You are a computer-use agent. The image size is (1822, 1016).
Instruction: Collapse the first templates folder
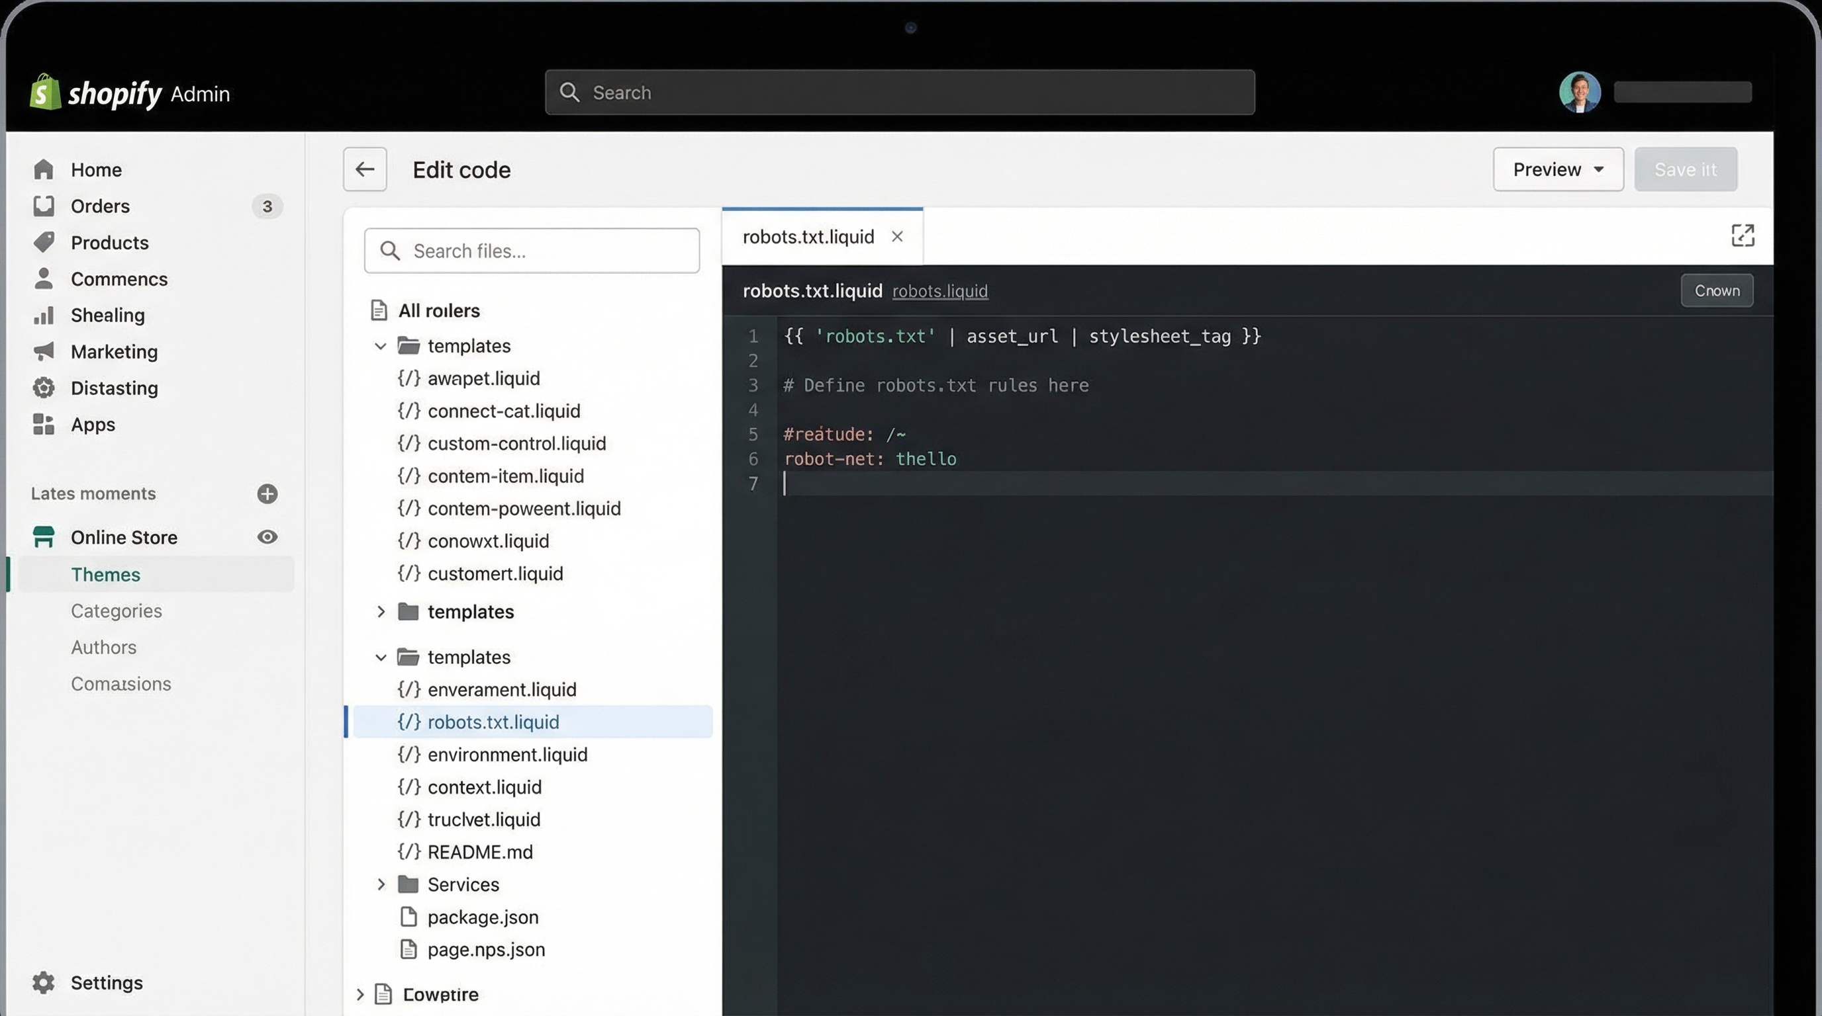pos(381,345)
